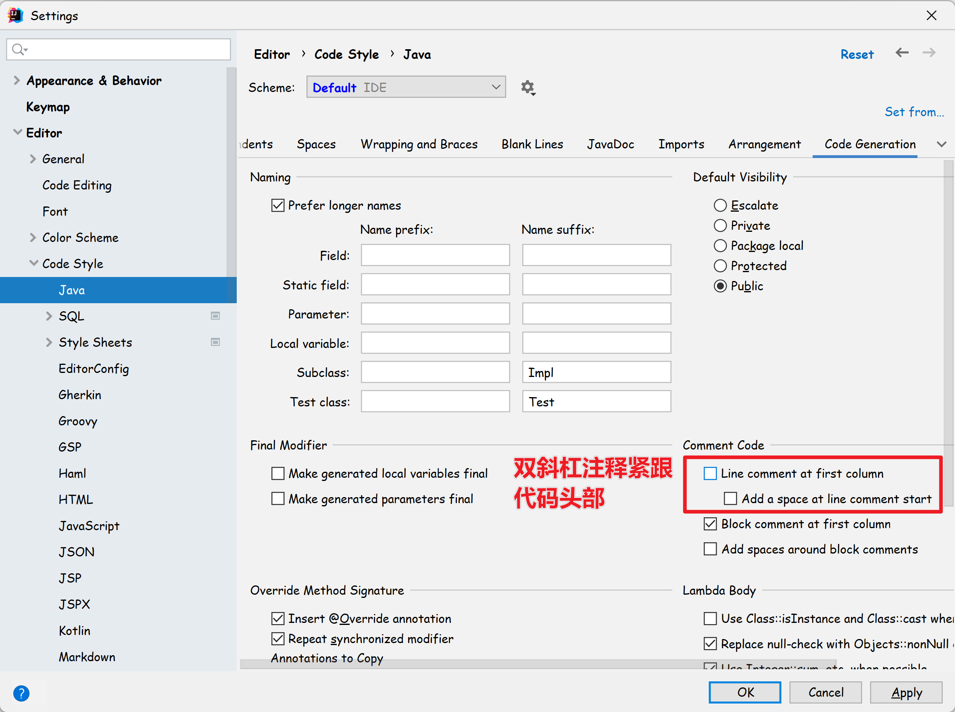Click the Style Sheets per-project settings icon

(x=215, y=342)
